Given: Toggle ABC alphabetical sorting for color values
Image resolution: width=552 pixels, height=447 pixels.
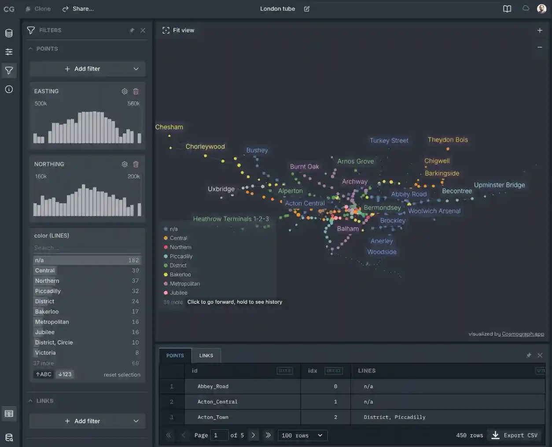Looking at the screenshot, I should pyautogui.click(x=43, y=374).
